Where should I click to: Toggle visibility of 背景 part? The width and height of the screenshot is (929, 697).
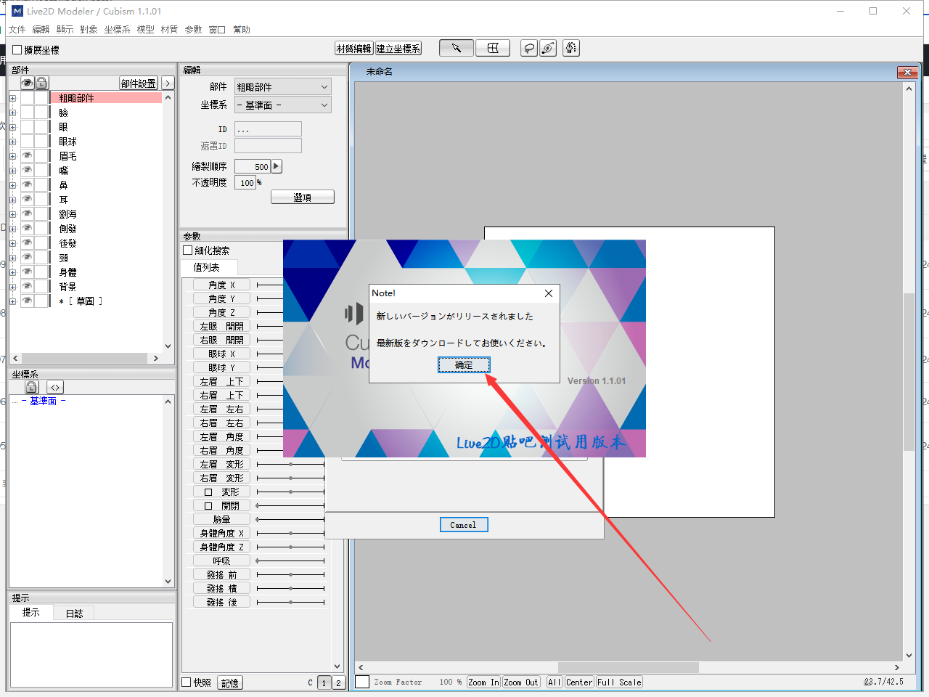pos(27,286)
